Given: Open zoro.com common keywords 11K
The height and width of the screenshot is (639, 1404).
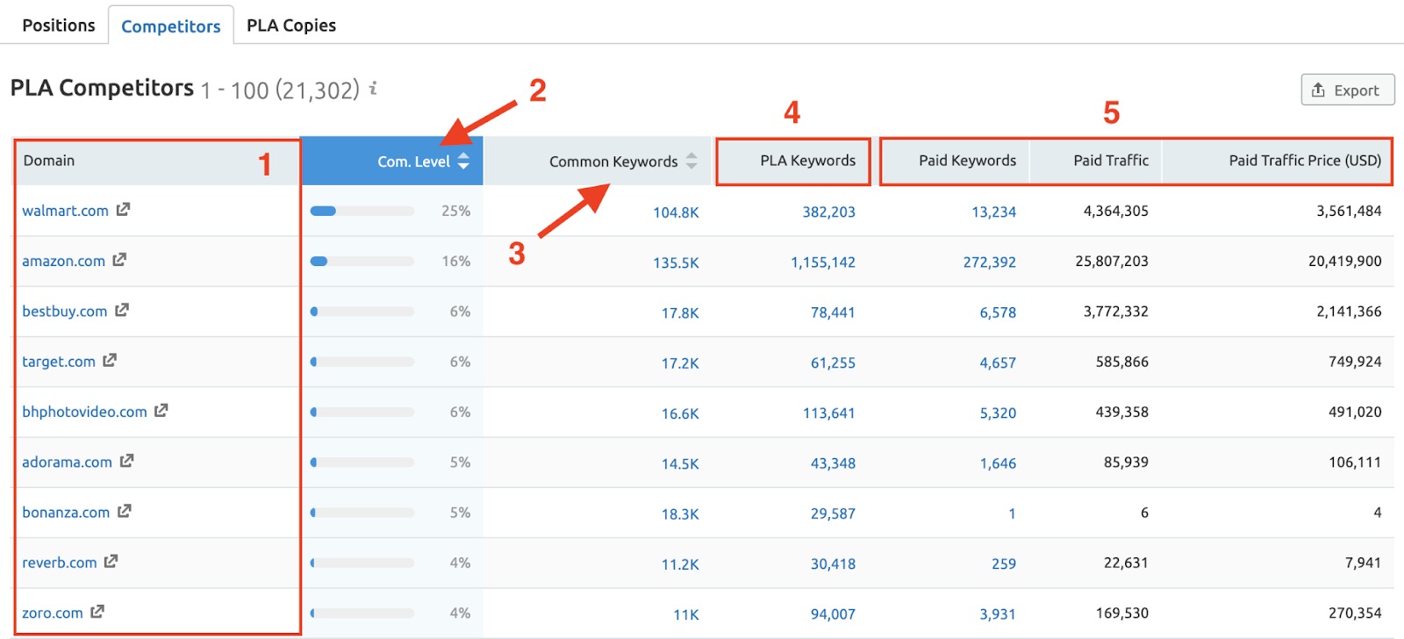Looking at the screenshot, I should (x=686, y=614).
